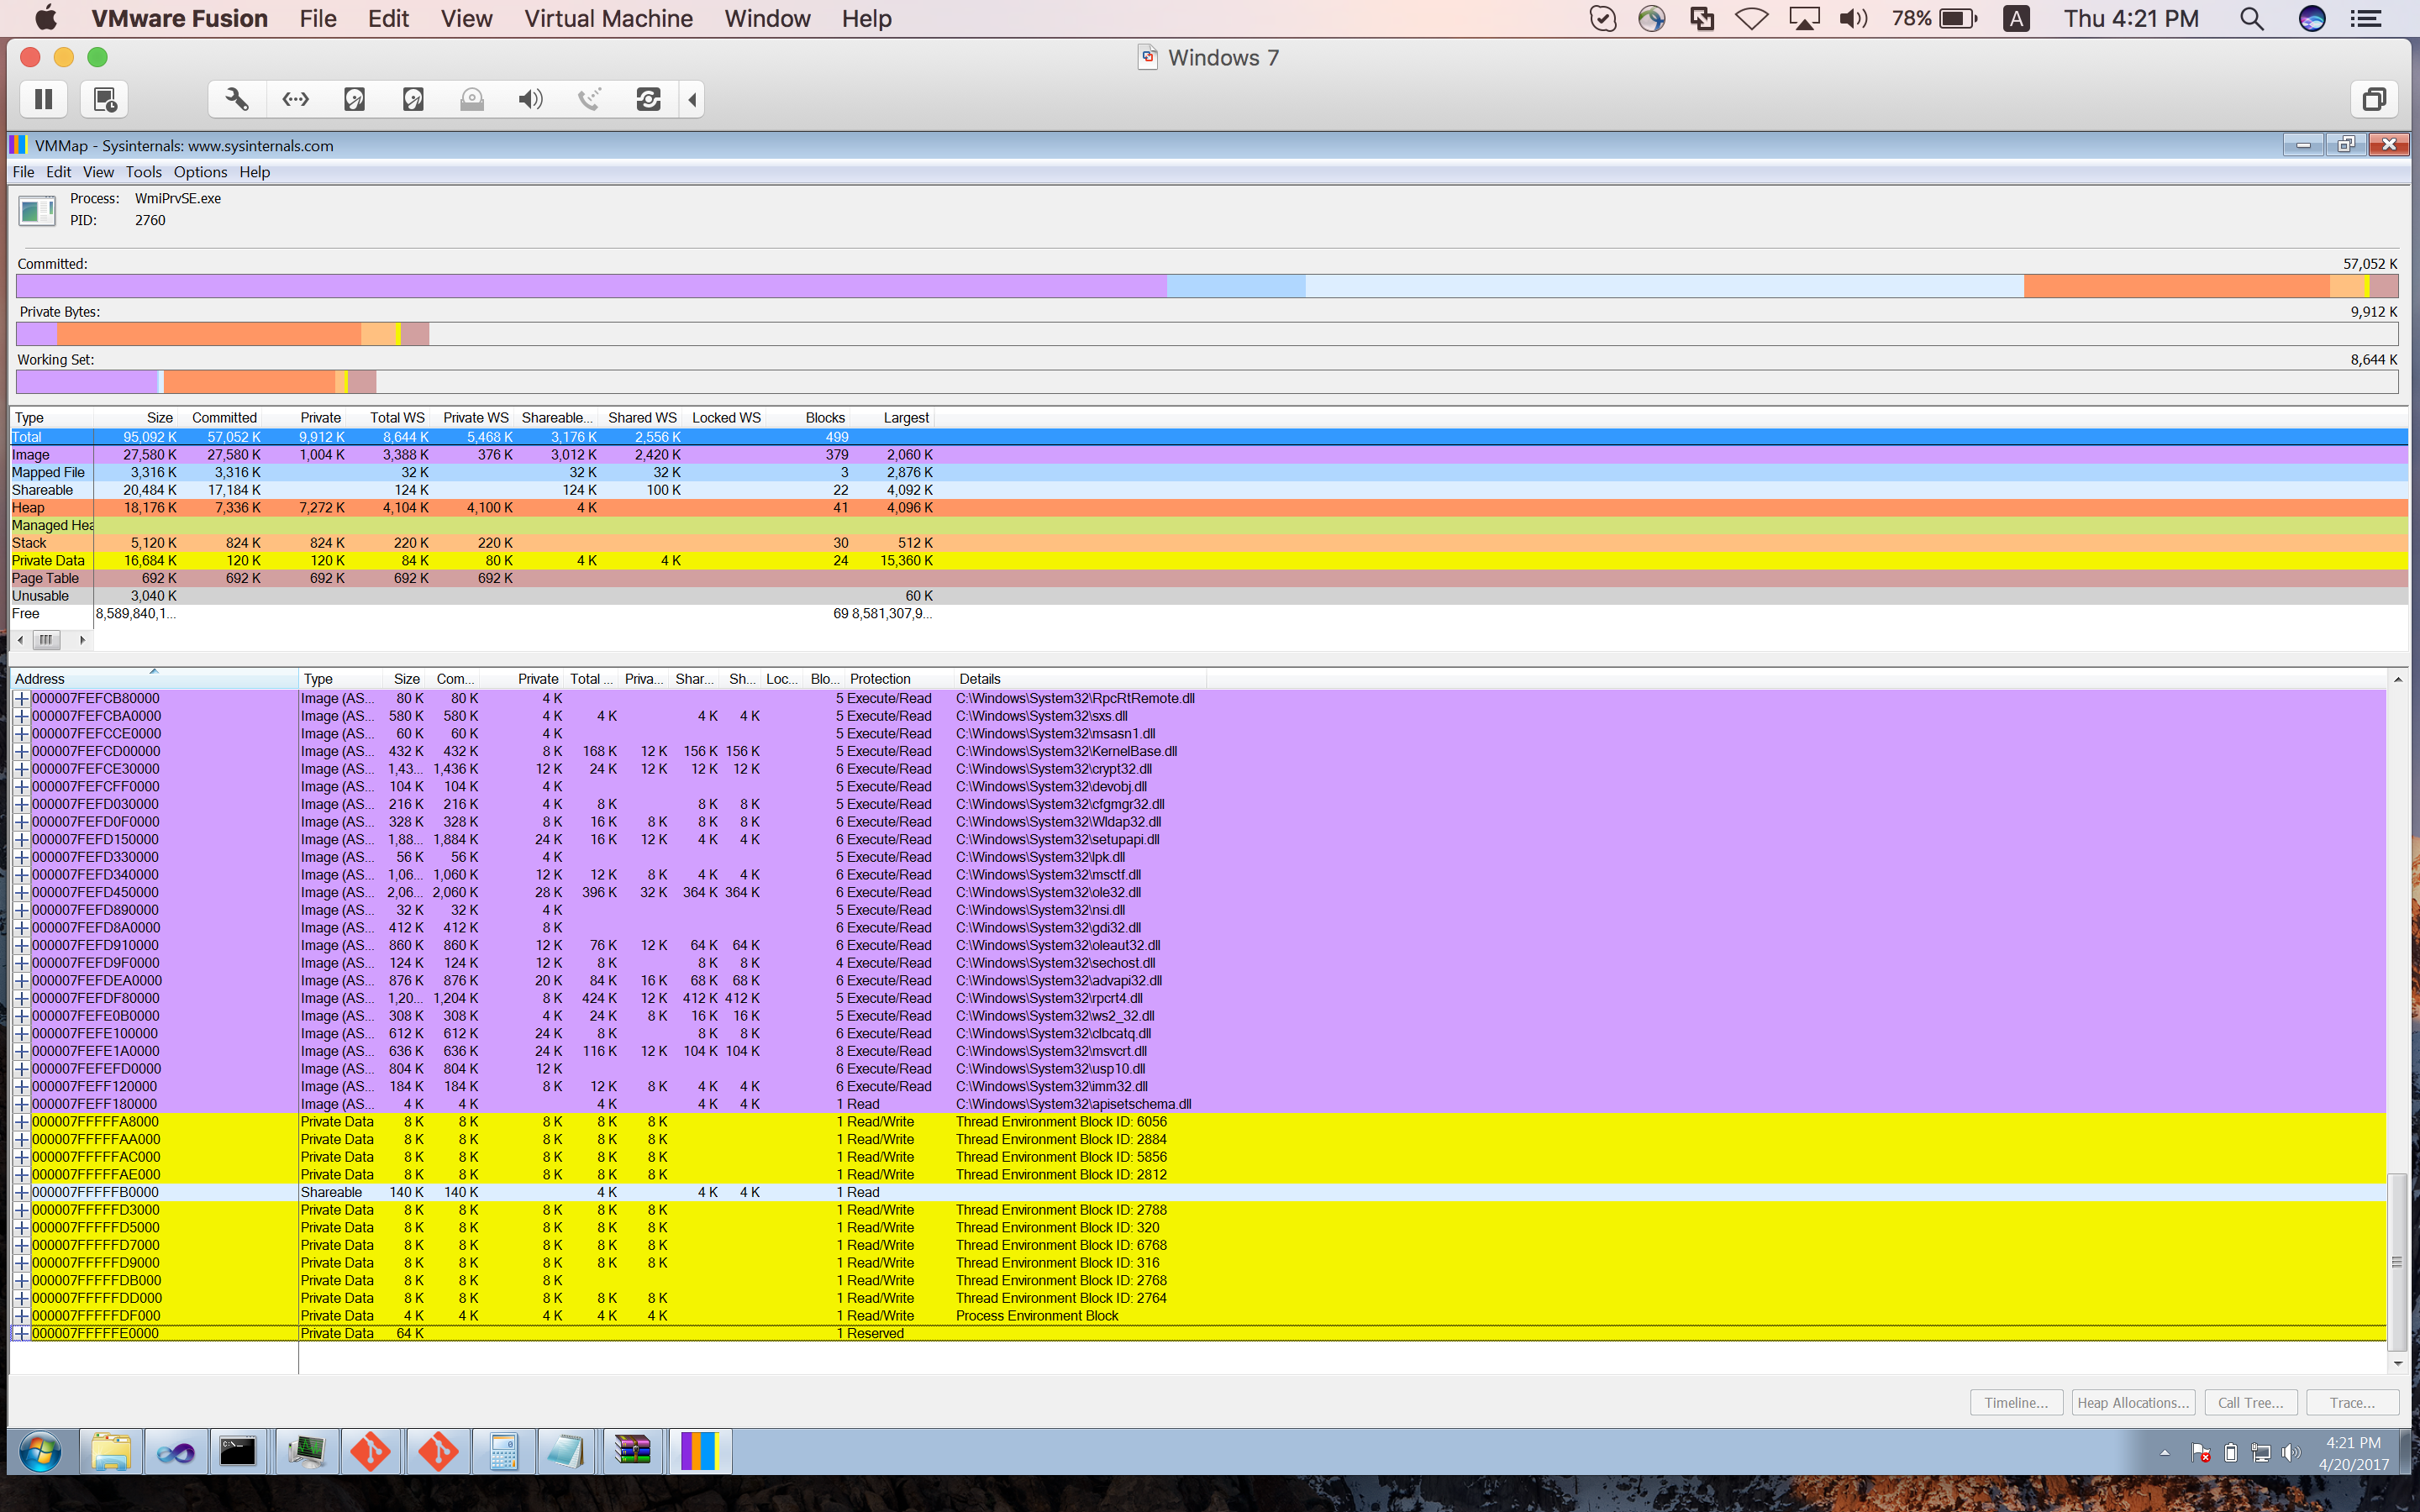Click the Committed memory color bar
The height and width of the screenshot is (1512, 2420).
pos(1207,286)
